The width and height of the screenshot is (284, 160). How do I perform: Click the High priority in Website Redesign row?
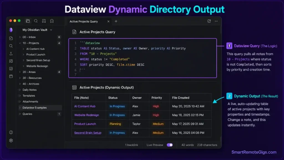coord(156,115)
